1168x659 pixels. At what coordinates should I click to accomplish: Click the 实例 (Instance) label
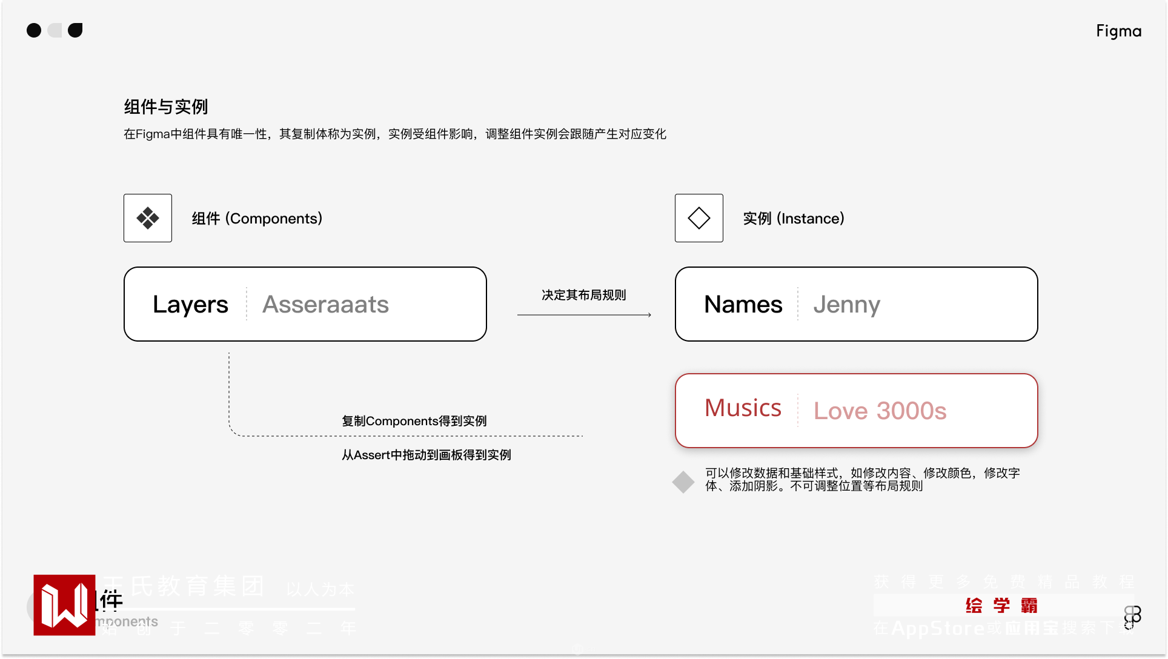click(794, 218)
